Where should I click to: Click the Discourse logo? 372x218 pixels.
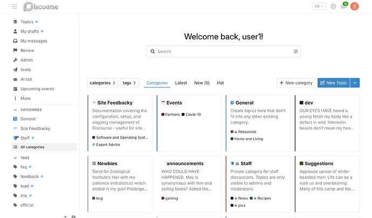tap(41, 6)
